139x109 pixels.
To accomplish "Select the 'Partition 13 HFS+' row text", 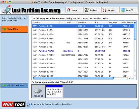I will pos(46,76).
